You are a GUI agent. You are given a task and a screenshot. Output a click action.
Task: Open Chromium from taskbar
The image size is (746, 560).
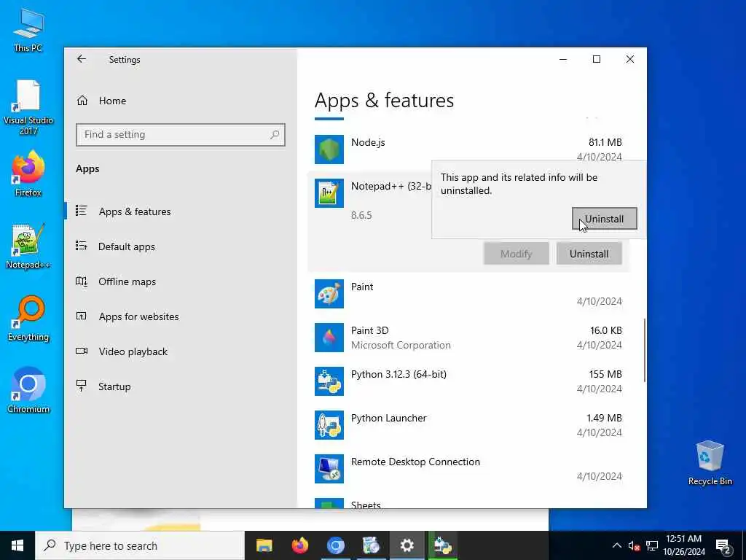click(x=335, y=545)
